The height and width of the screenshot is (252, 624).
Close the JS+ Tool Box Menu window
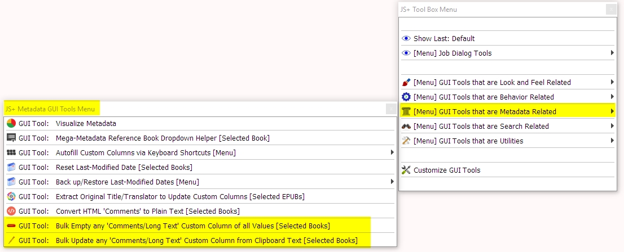click(611, 10)
